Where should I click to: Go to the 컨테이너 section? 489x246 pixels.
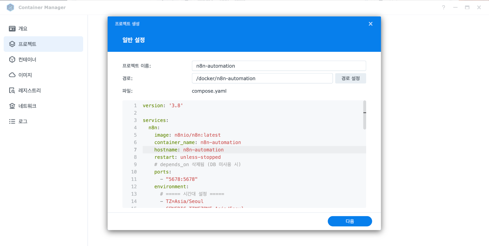(43, 59)
